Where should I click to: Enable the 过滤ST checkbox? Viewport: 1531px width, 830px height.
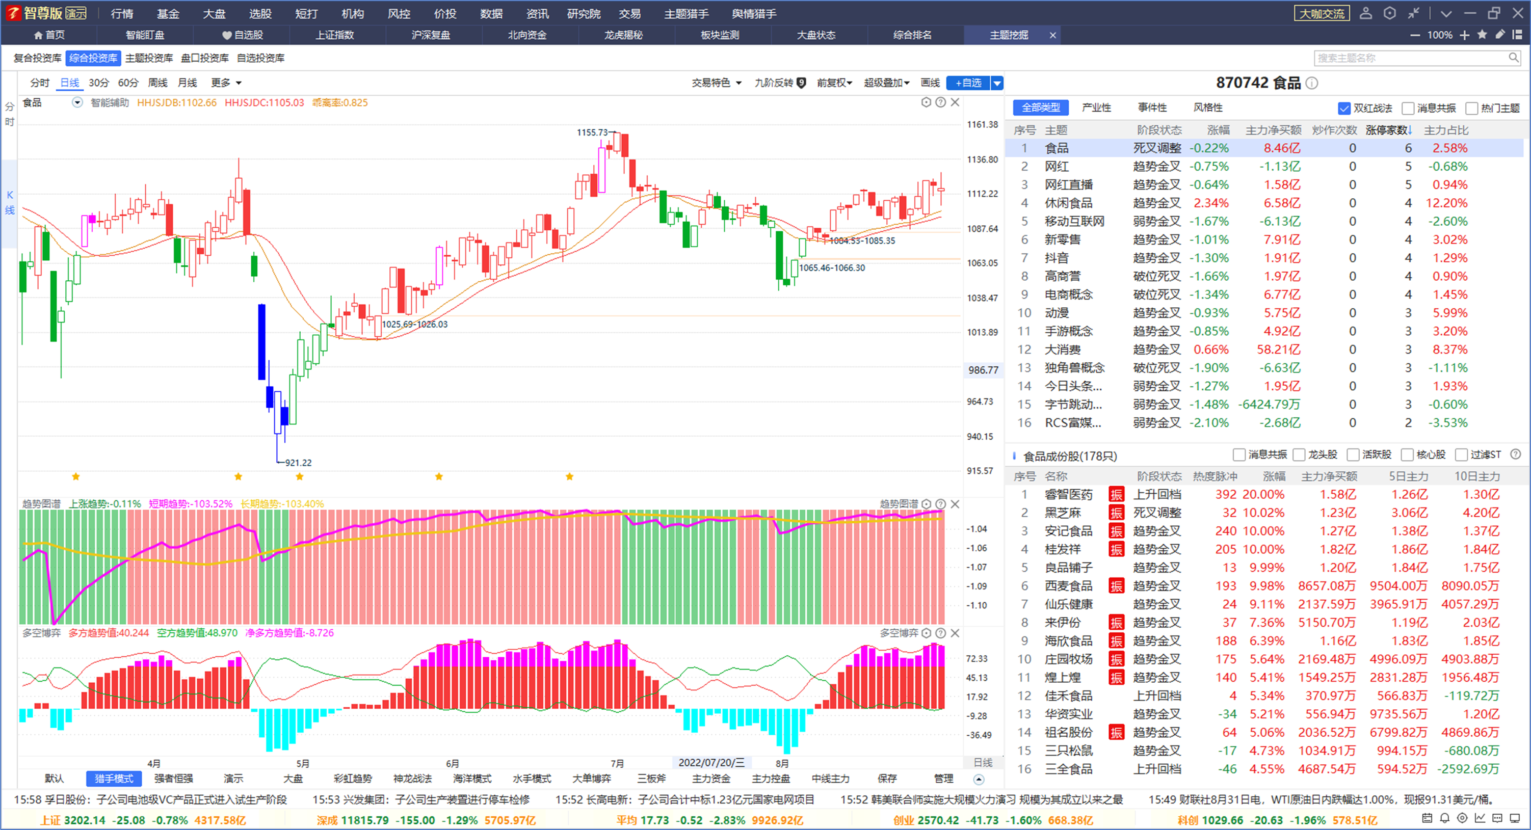tap(1461, 455)
